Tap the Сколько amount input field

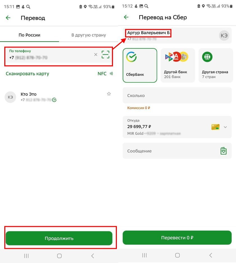coord(177,95)
